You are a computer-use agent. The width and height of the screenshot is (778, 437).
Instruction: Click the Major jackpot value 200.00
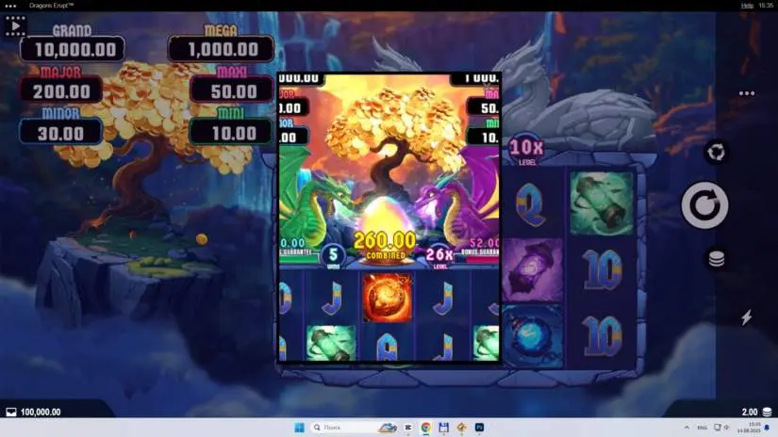[61, 91]
